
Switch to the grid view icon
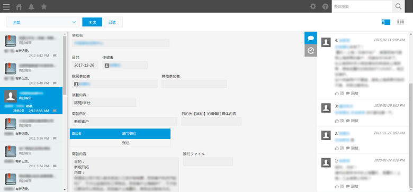pyautogui.click(x=401, y=22)
